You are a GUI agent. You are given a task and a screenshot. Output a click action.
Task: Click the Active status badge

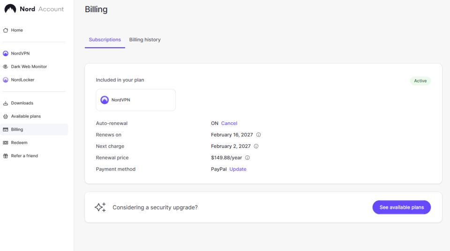click(420, 81)
